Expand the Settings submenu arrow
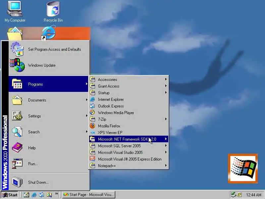Image resolution: width=265 pixels, height=199 pixels. 86,115
